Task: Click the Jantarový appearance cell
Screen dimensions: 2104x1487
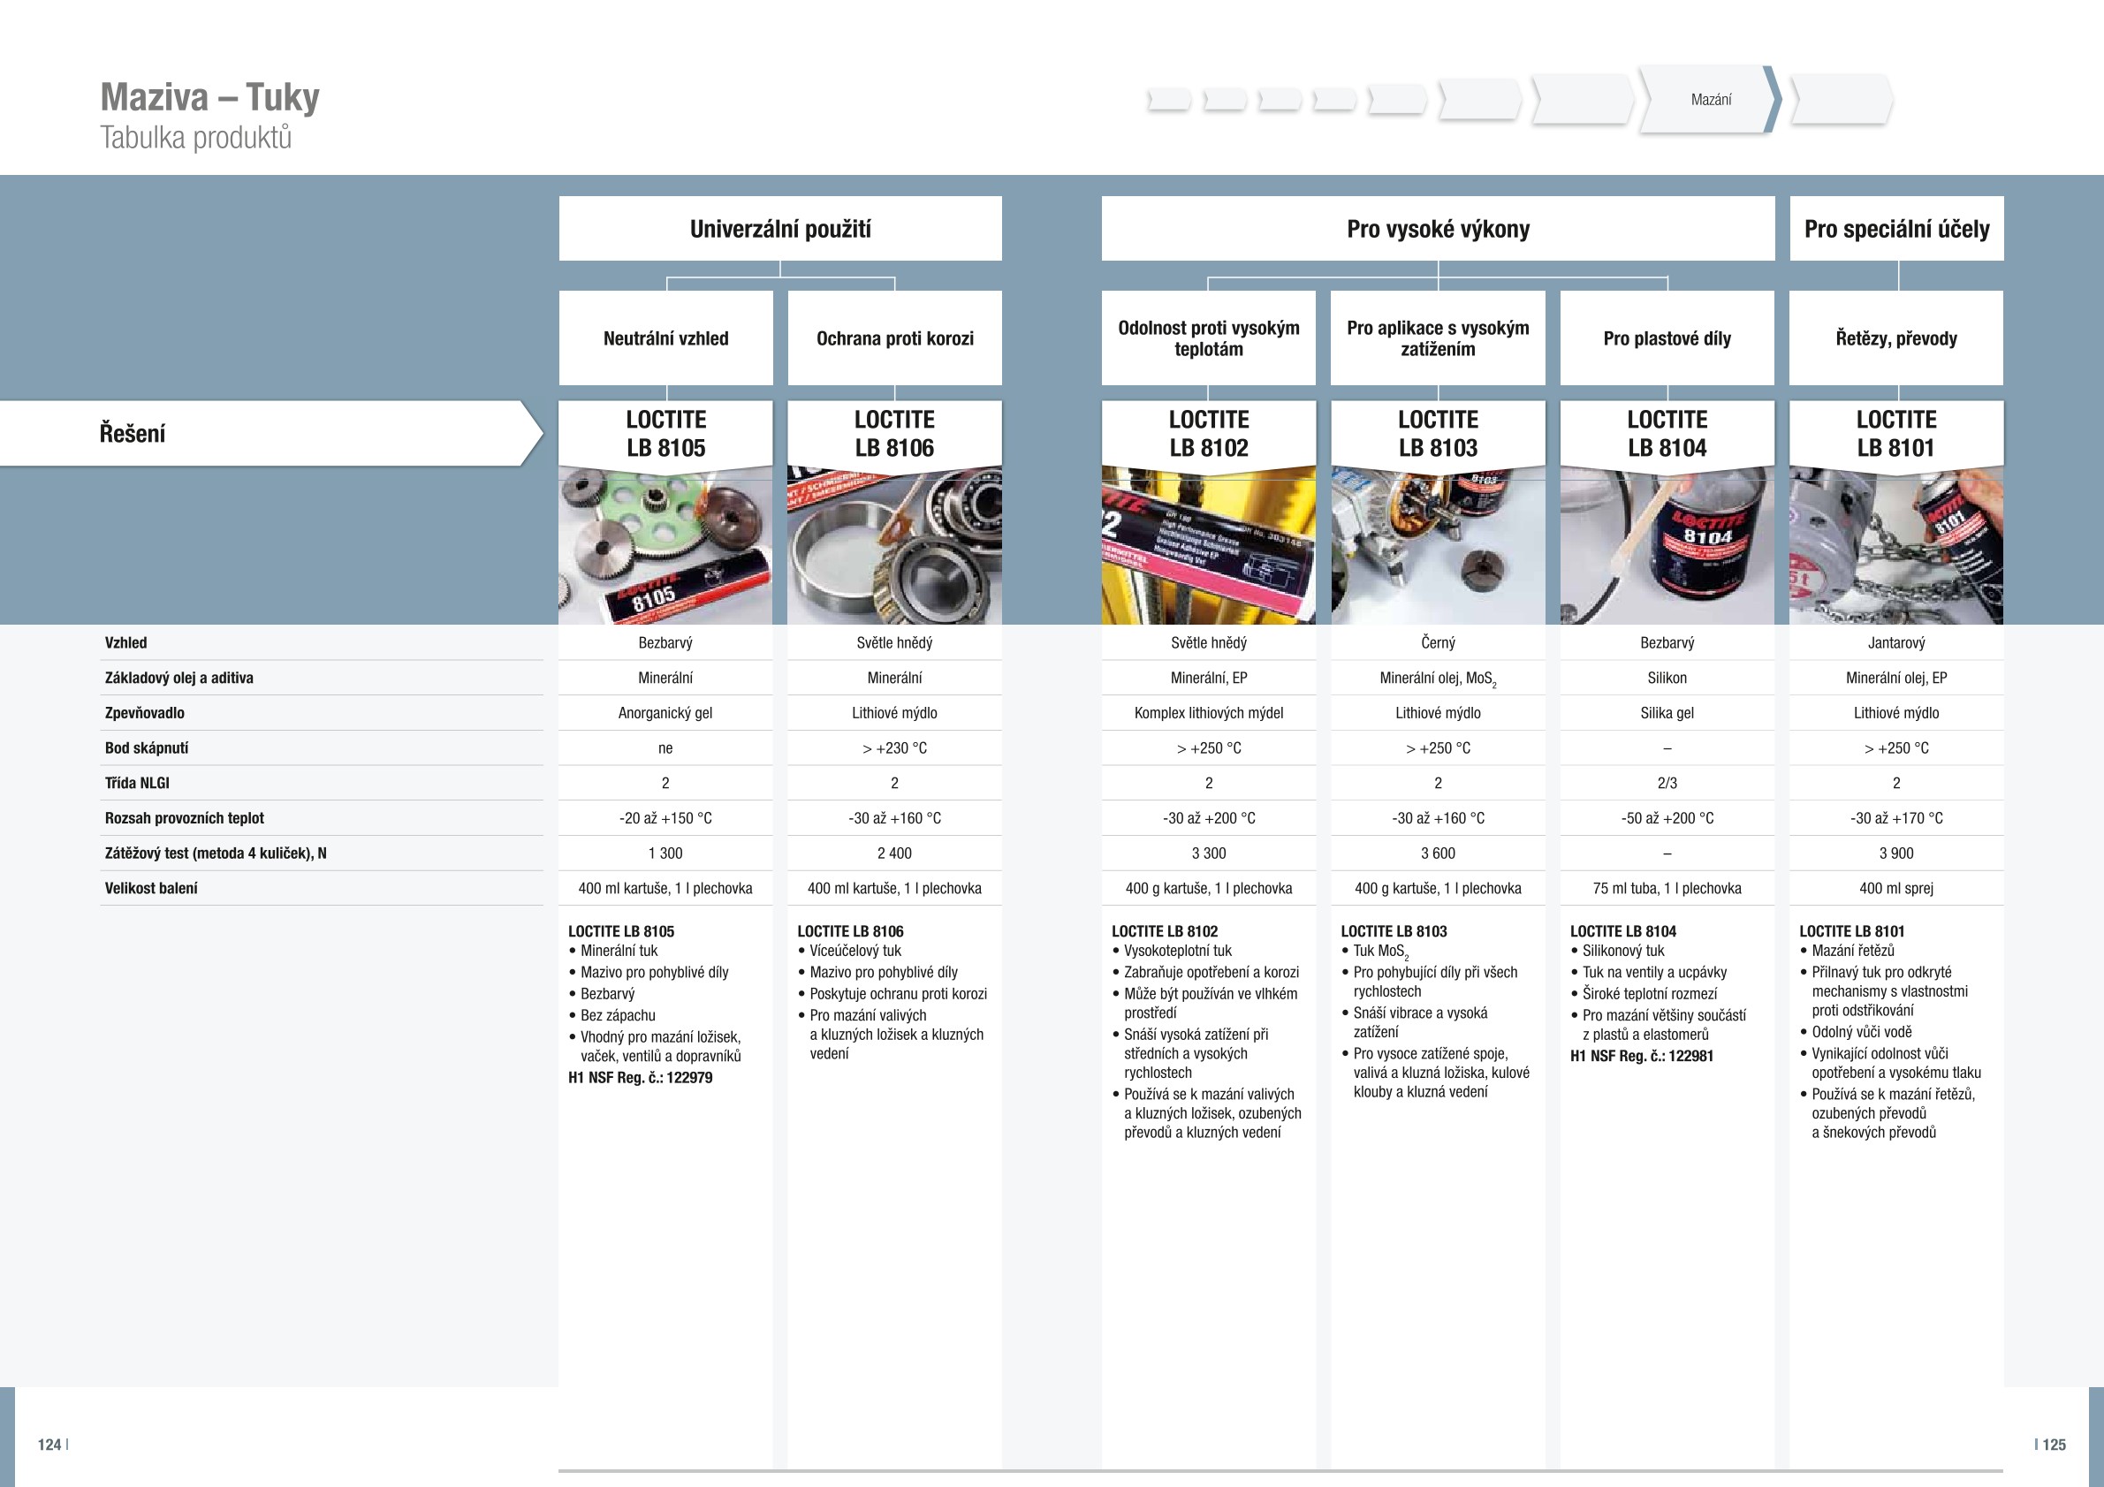Action: [x=1896, y=642]
